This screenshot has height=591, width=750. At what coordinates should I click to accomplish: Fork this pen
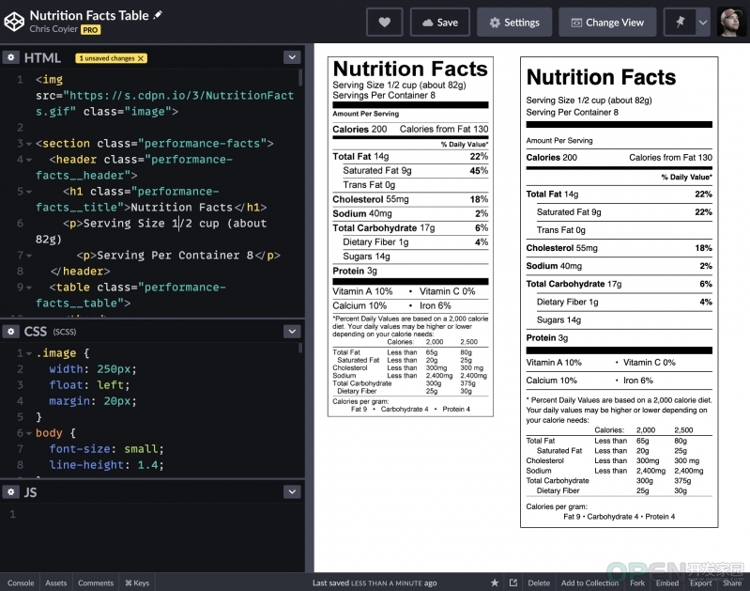click(x=637, y=583)
